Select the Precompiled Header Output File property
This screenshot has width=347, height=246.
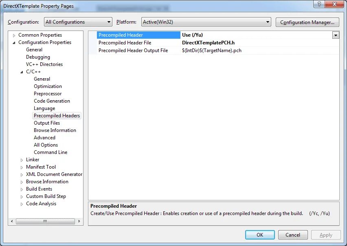click(x=133, y=51)
